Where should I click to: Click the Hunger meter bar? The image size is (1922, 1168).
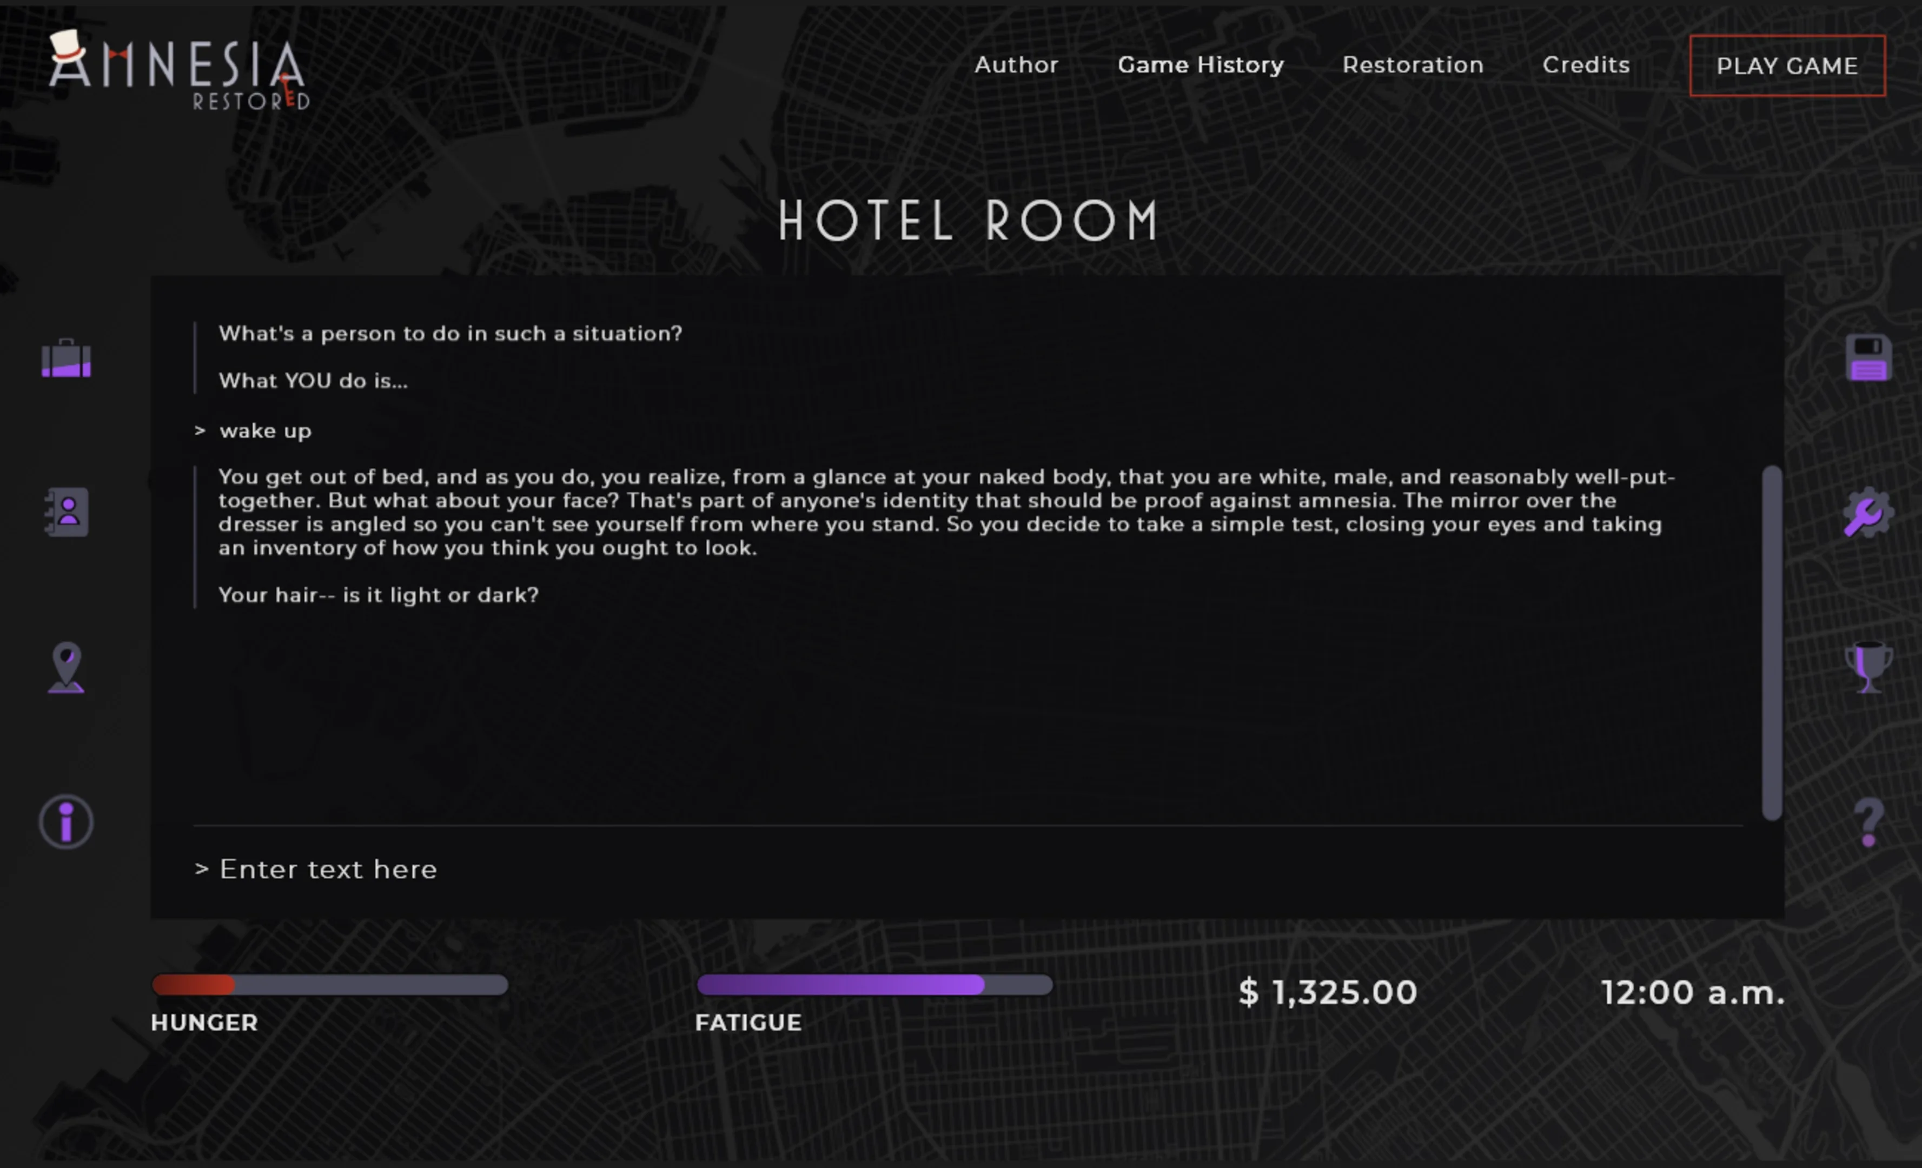click(x=330, y=985)
